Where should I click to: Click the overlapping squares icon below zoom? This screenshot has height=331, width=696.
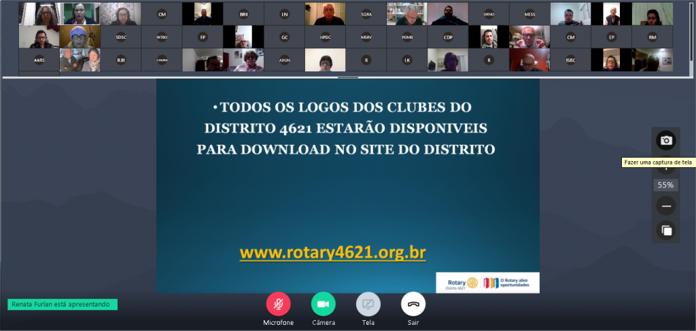[x=666, y=230]
